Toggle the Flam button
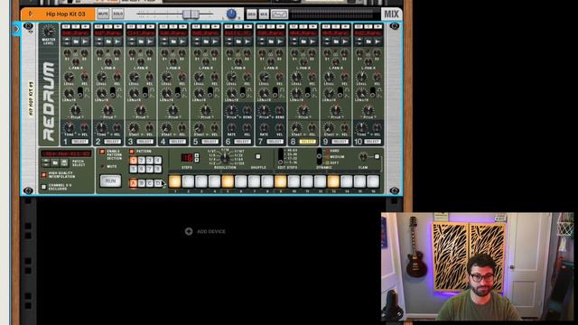 pos(377,156)
